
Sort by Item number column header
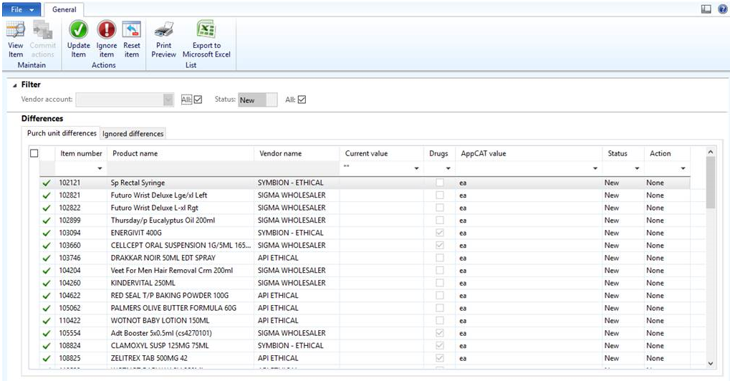[x=81, y=153]
